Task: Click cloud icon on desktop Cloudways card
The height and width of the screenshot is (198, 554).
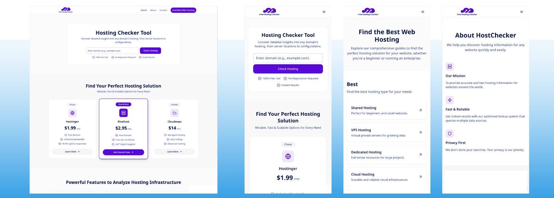Action: point(175,113)
